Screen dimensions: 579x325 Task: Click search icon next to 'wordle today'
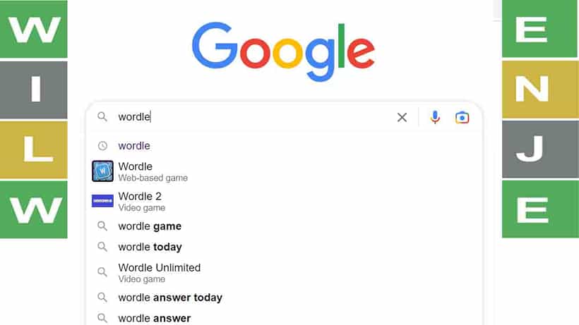click(x=102, y=247)
